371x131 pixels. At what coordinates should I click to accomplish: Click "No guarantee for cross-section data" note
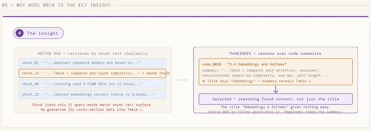click(92, 109)
